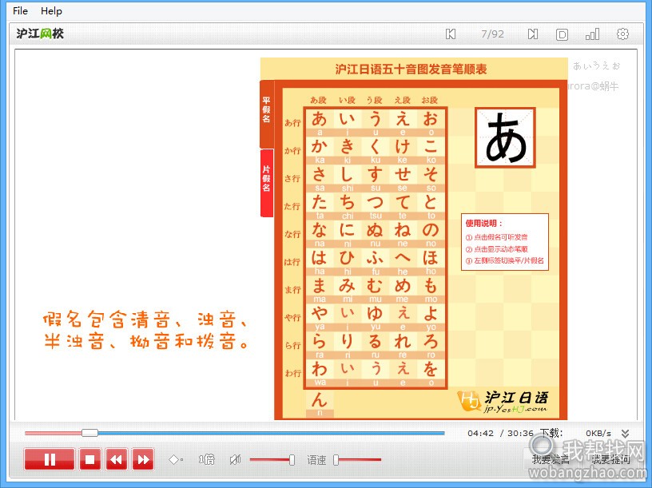Viewport: 652px width, 488px height.
Task: Click the 沪江网校 logo
Action: (40, 34)
